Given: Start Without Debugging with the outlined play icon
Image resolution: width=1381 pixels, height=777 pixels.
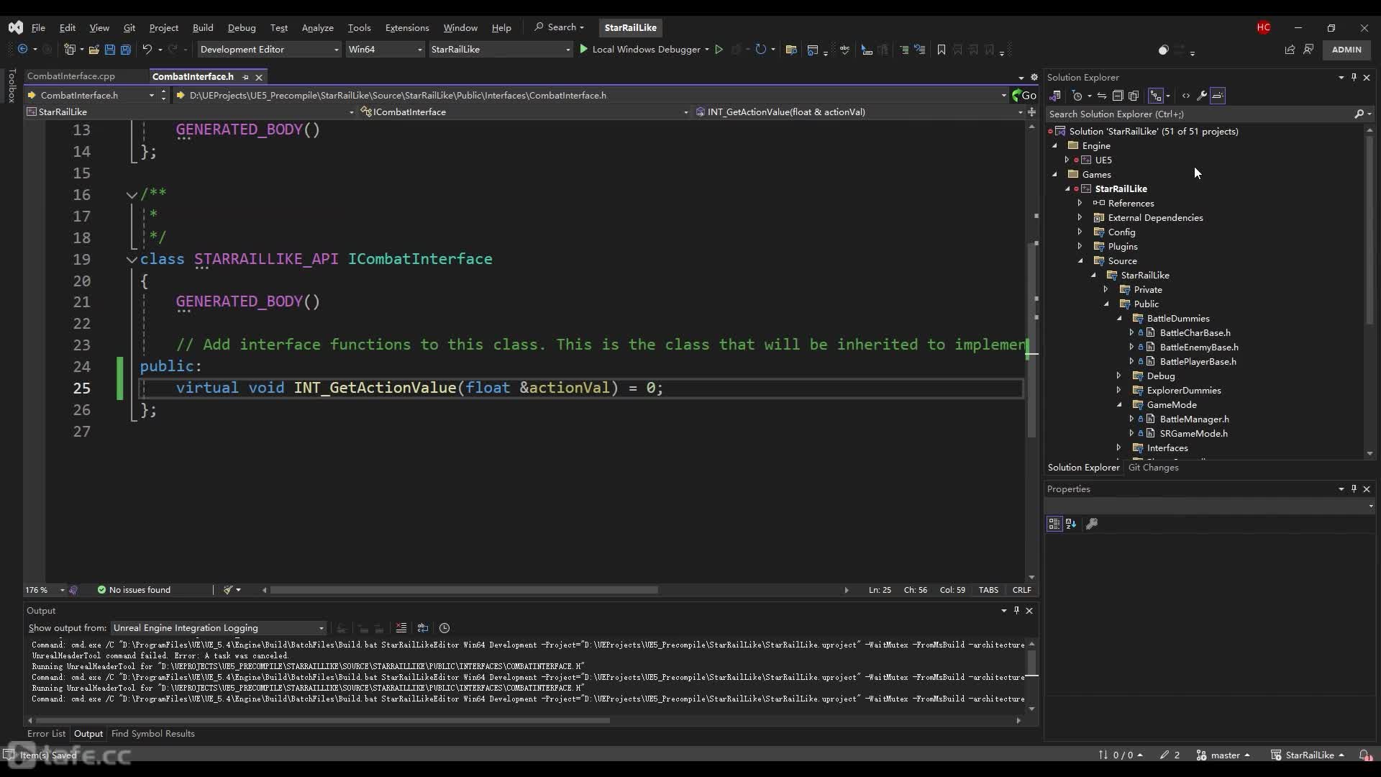Looking at the screenshot, I should tap(719, 50).
